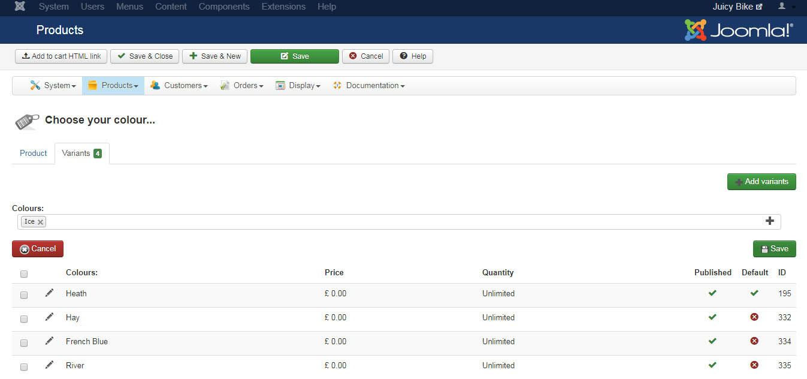
Task: Remove the Ice colour tag
Action: pos(40,222)
